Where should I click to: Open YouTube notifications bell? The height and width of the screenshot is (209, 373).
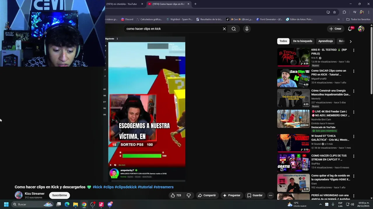tap(350, 29)
